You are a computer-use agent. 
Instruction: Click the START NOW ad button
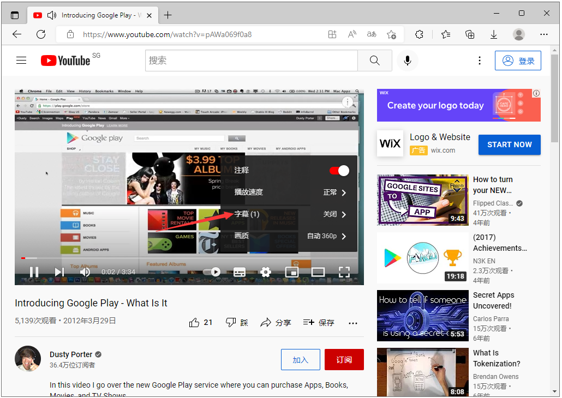[509, 144]
